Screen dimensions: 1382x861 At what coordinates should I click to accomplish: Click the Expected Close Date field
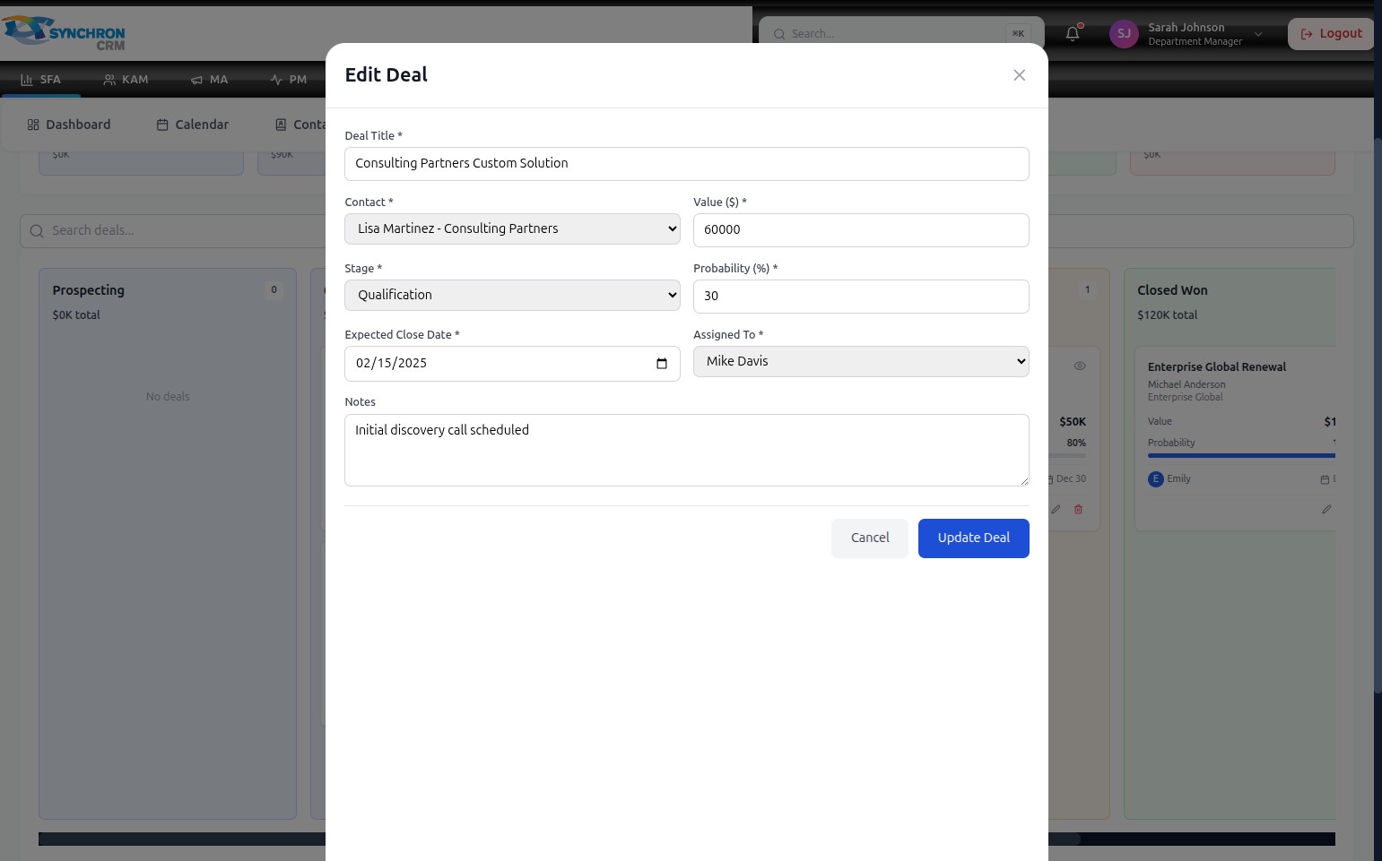512,364
